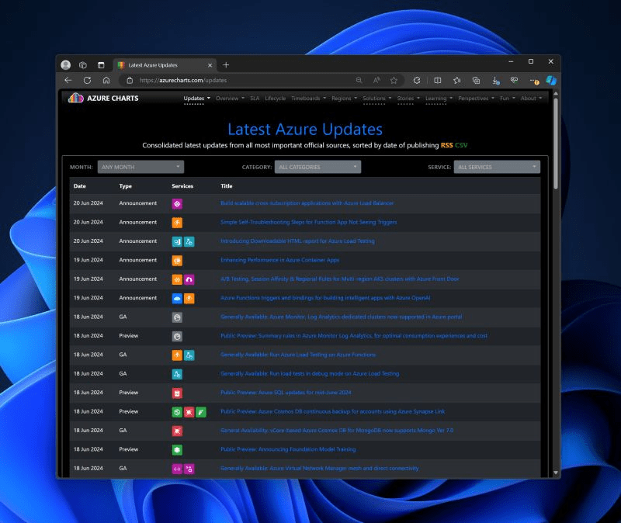
Task: Click the Front Door pink service icon
Action: (189, 279)
